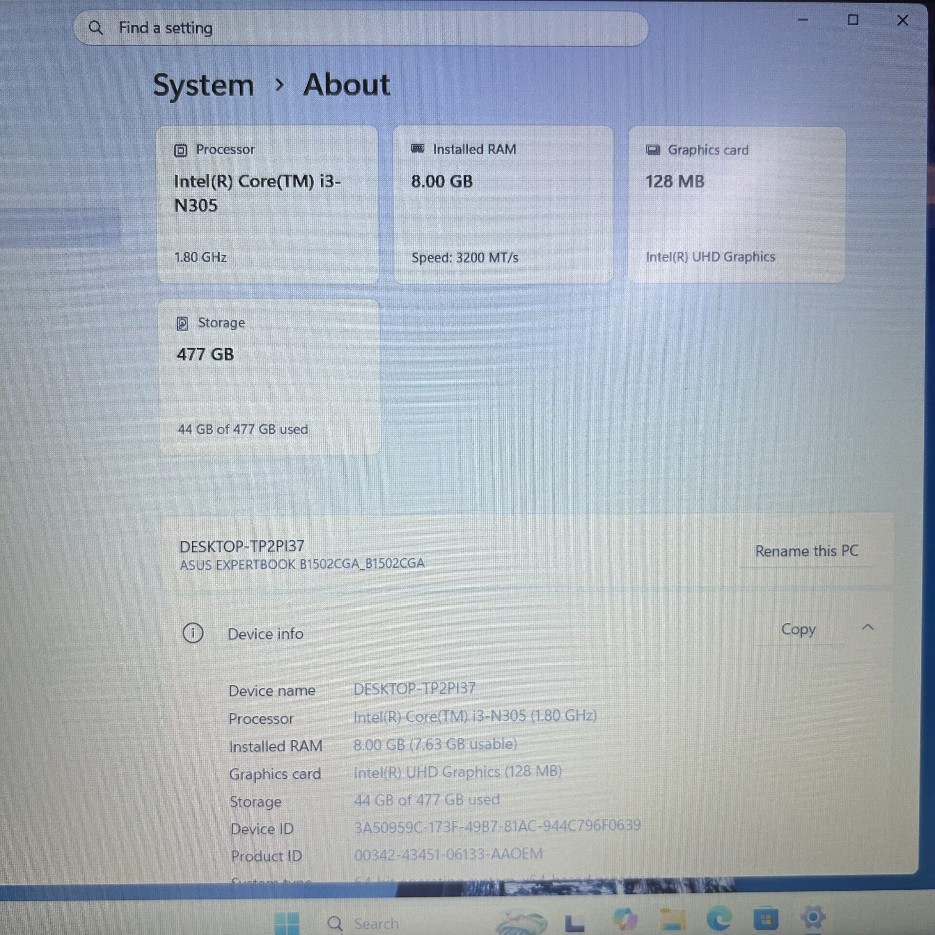Copy the Device info details

click(798, 629)
